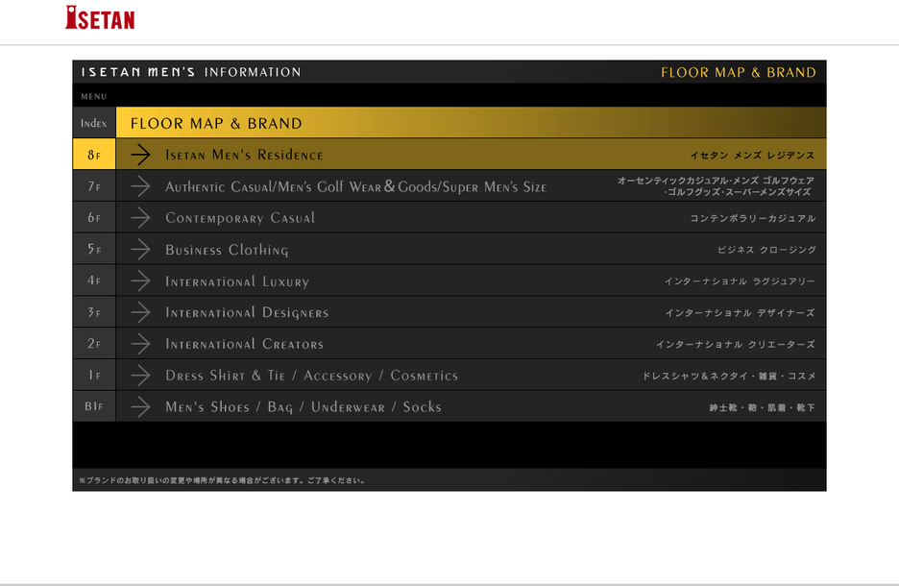Select the 2F floor tab
899x586 pixels.
click(x=94, y=344)
